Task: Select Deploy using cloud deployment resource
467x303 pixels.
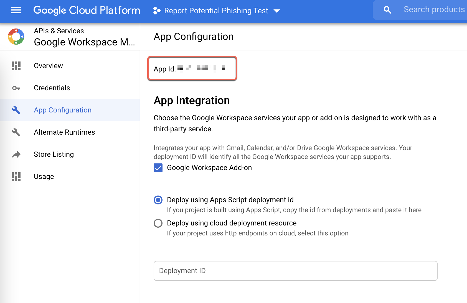Action: 158,223
